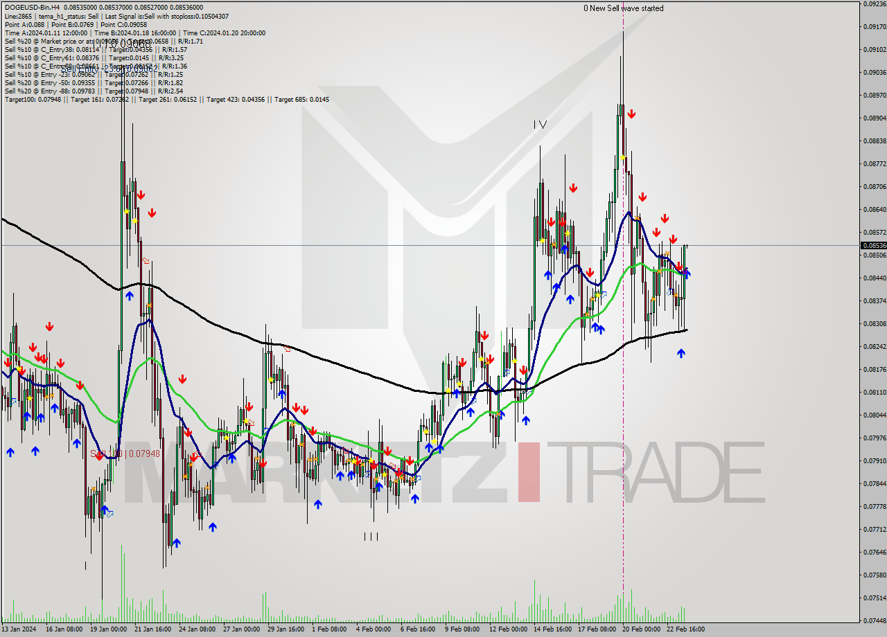Click the 0.07646 price axis label

point(873,552)
